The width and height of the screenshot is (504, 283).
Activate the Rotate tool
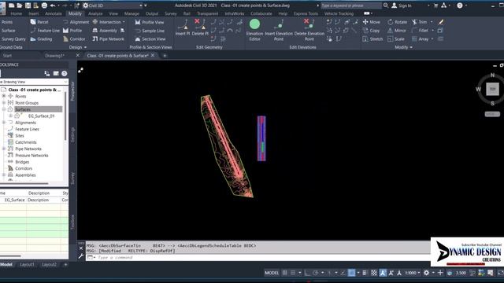click(397, 22)
